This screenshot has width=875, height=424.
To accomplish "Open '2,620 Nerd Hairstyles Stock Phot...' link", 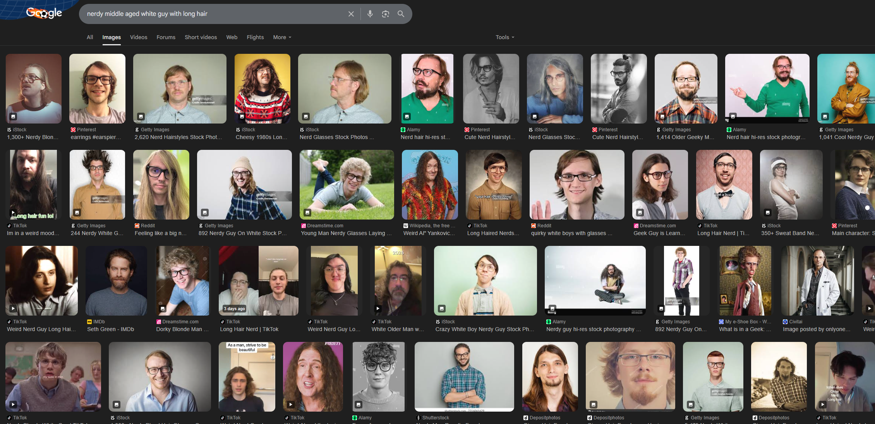I will [178, 137].
